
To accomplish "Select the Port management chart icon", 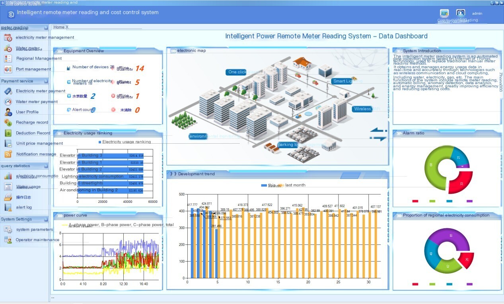I will (8, 69).
